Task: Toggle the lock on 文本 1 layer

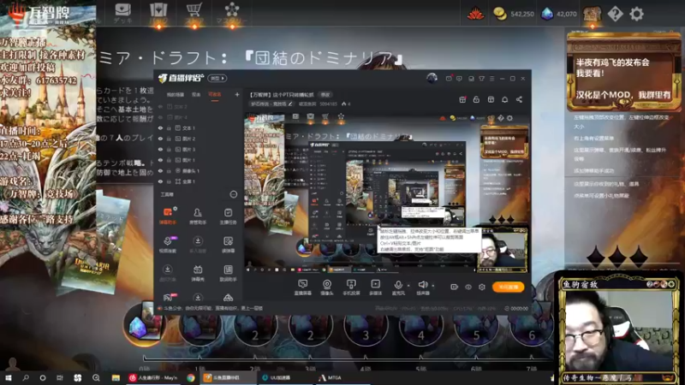Action: point(169,127)
